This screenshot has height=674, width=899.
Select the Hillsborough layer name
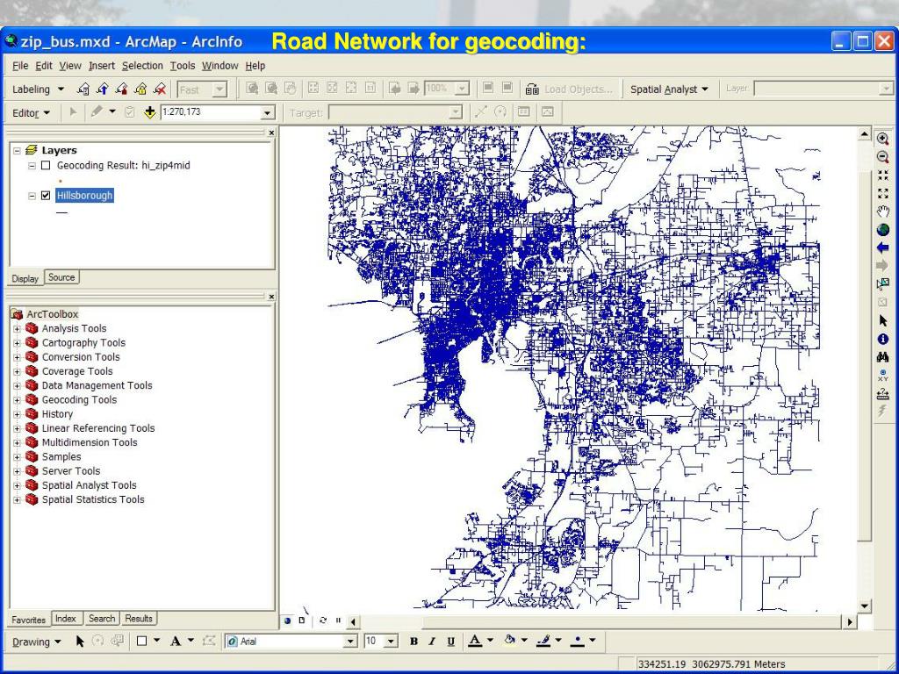(85, 196)
